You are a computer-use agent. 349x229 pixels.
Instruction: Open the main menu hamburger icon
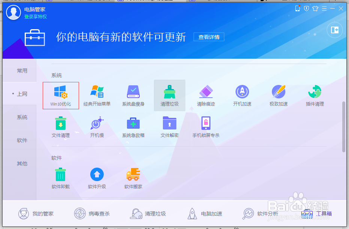pos(324,9)
